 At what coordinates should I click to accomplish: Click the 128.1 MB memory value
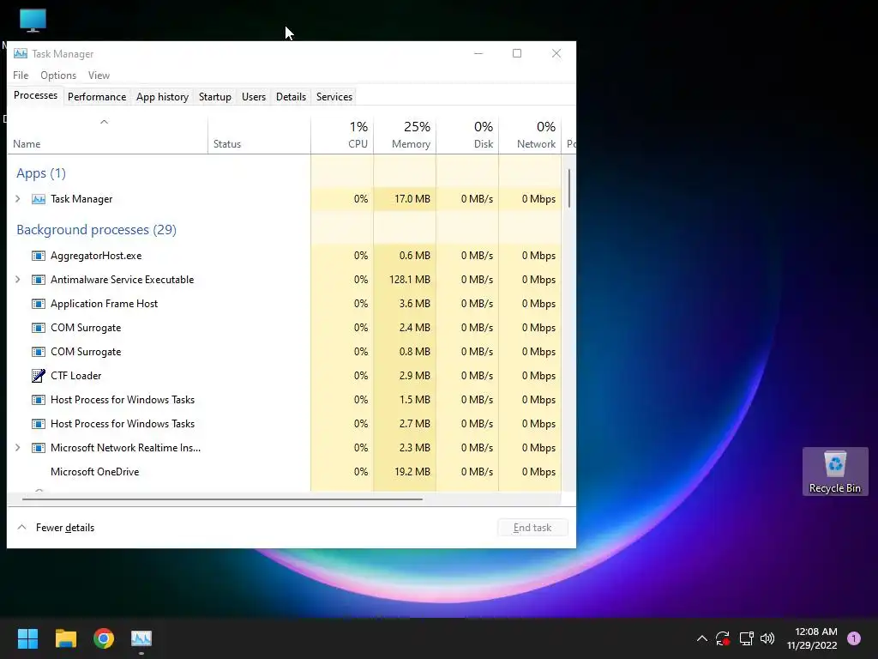(x=410, y=280)
